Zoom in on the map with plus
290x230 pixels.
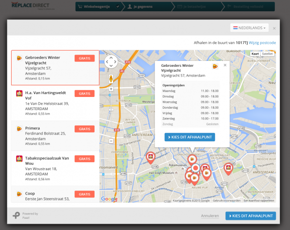pyautogui.click(x=111, y=89)
